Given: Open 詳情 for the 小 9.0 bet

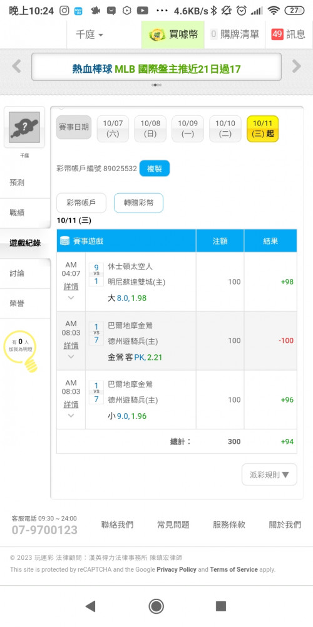Looking at the screenshot, I should (71, 404).
